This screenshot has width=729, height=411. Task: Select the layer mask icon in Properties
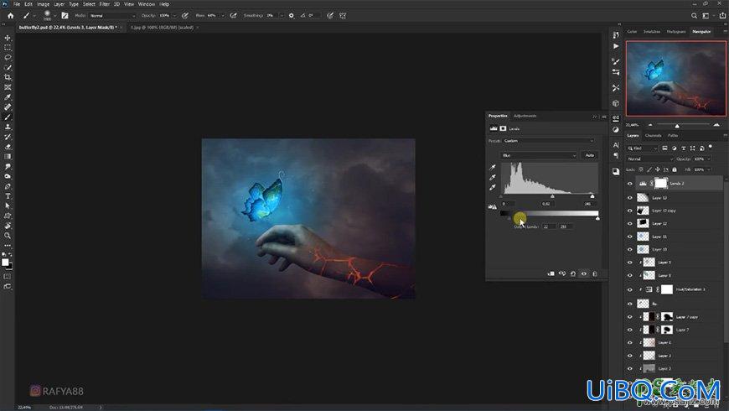click(x=503, y=128)
